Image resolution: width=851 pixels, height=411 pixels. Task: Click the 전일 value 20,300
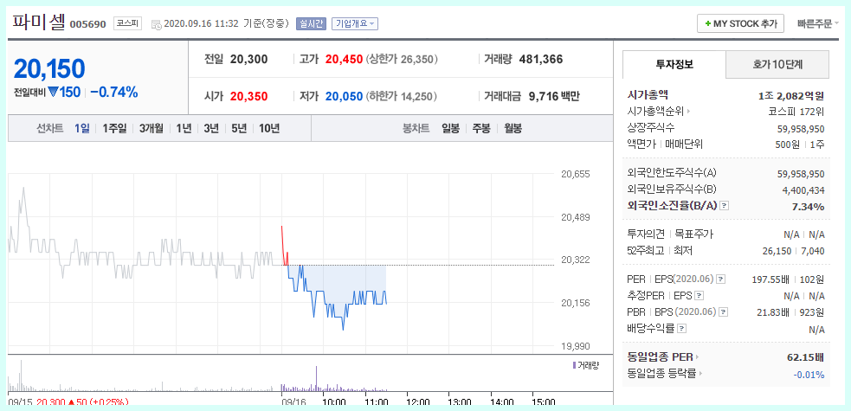[248, 60]
